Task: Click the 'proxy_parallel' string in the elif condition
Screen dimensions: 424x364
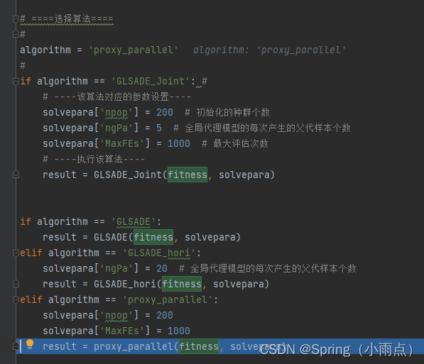Action: click(x=167, y=299)
